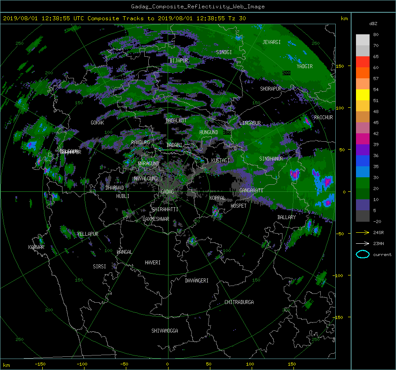The width and height of the screenshot is (396, 370).
Task: Click the black-boxed 100 range label near HUNGUND
Action: coord(227,132)
